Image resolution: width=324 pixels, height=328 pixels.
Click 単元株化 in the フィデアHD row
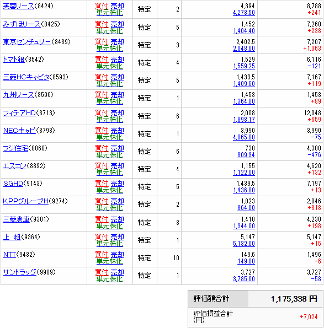(x=109, y=120)
